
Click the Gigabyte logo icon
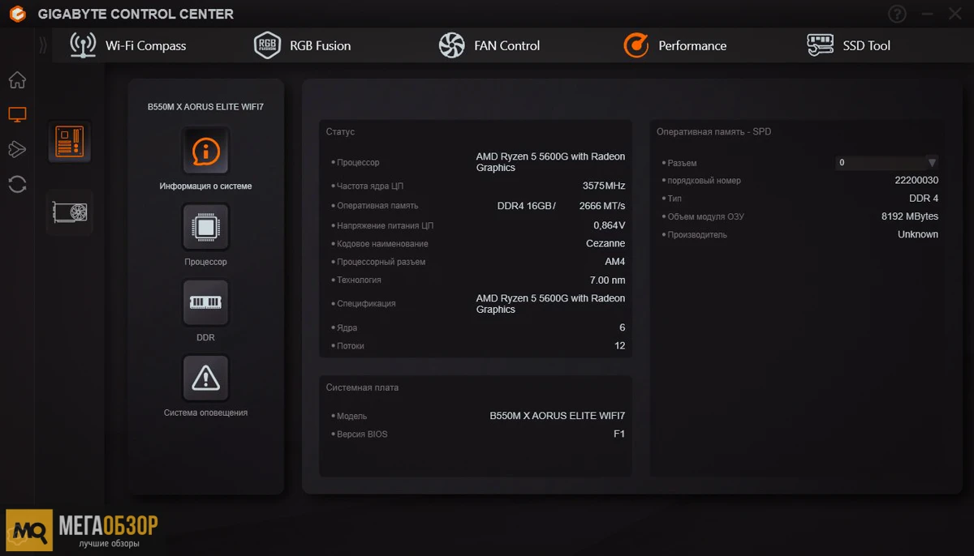(x=17, y=14)
